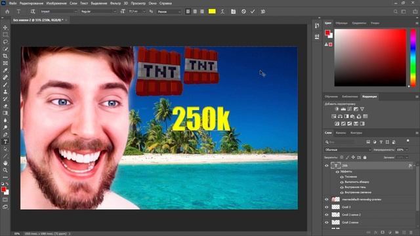The image size is (420, 236).
Task: Select the Rectangular Marquee tool
Action: pos(5,35)
